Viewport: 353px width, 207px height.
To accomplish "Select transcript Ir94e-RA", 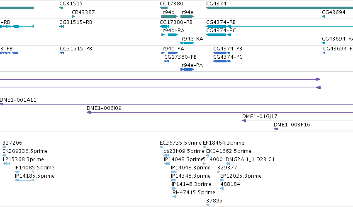I will click(192, 39).
